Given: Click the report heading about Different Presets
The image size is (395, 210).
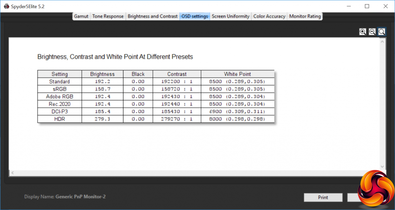Looking at the screenshot, I should tap(115, 57).
